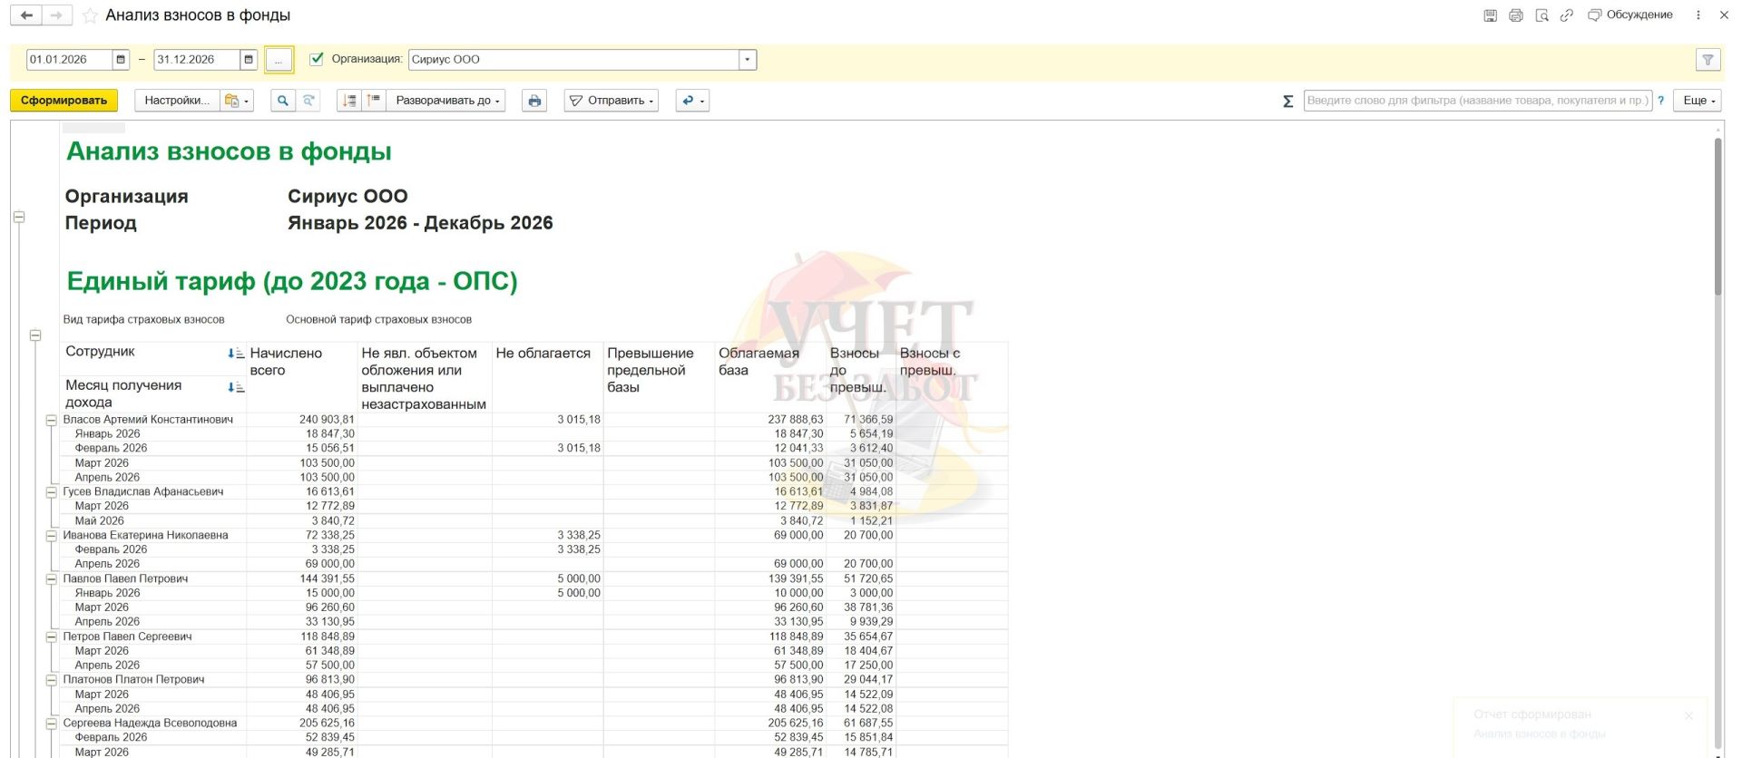1742x758 pixels.
Task: Collapse Платонов Платон Петрович group
Action: pyautogui.click(x=52, y=680)
